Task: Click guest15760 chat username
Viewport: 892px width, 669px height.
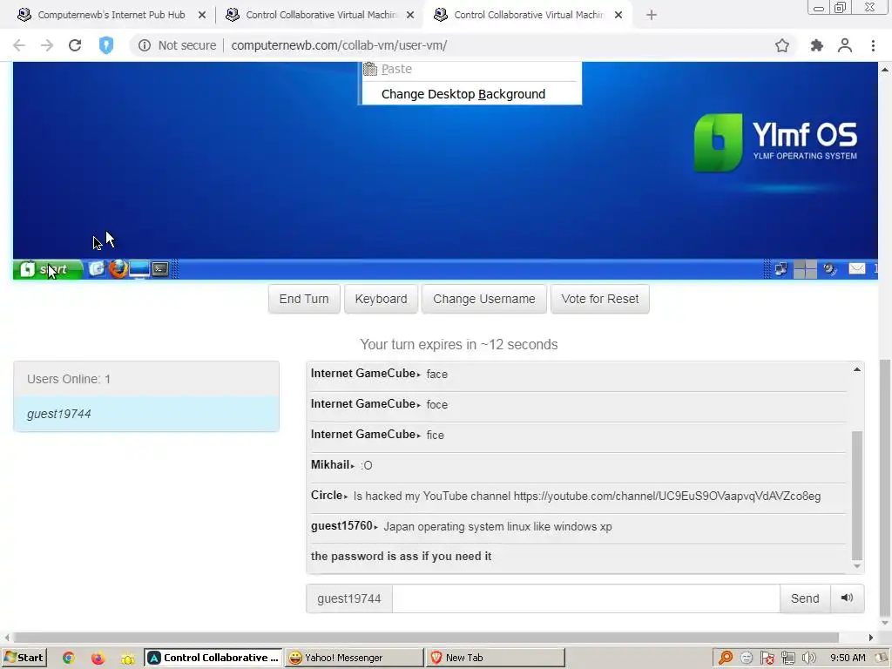Action: pos(341,525)
